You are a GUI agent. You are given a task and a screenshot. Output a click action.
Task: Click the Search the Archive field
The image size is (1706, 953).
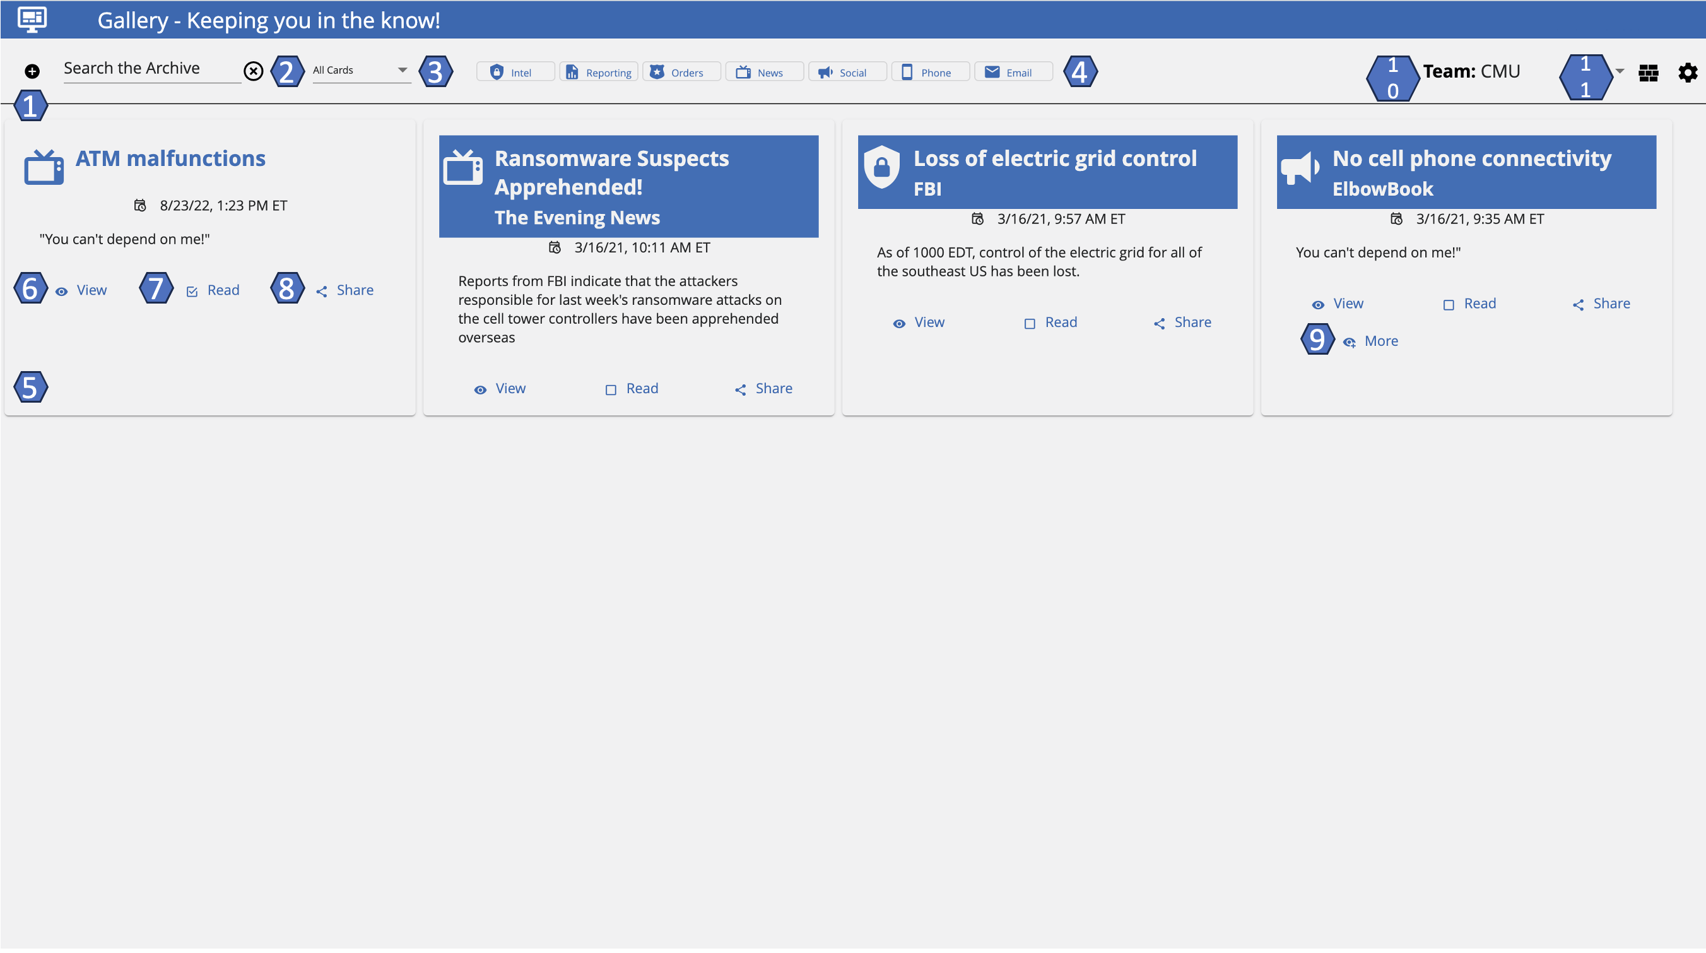click(x=151, y=69)
